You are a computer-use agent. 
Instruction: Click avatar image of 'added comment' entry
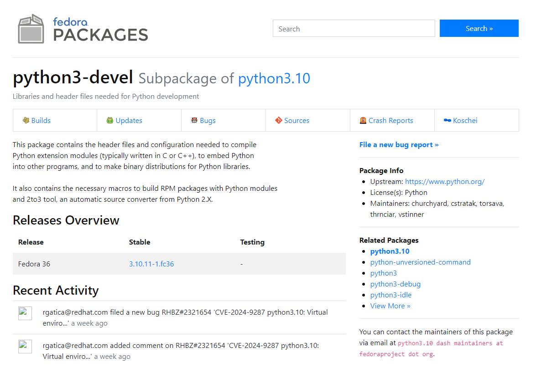pyautogui.click(x=25, y=347)
